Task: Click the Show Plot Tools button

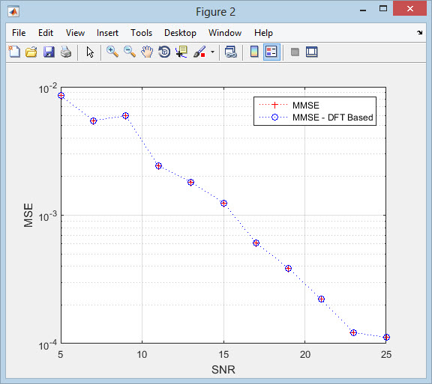Action: (x=312, y=52)
